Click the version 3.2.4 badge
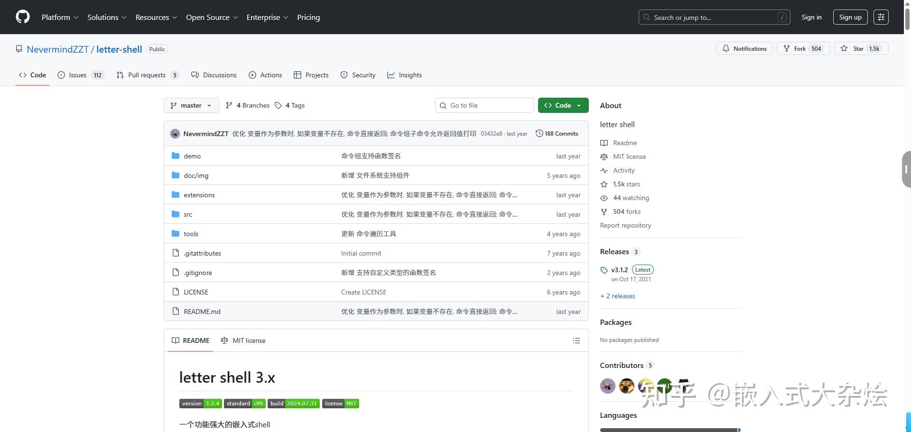 click(201, 404)
